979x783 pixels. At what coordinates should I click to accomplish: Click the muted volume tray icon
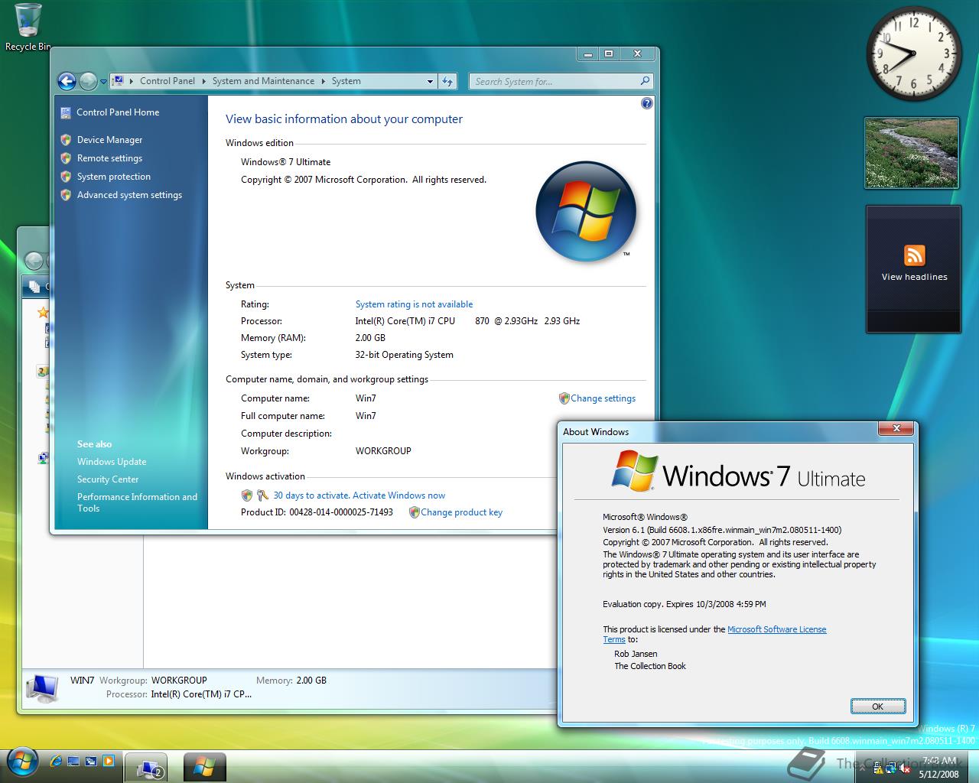click(x=905, y=768)
